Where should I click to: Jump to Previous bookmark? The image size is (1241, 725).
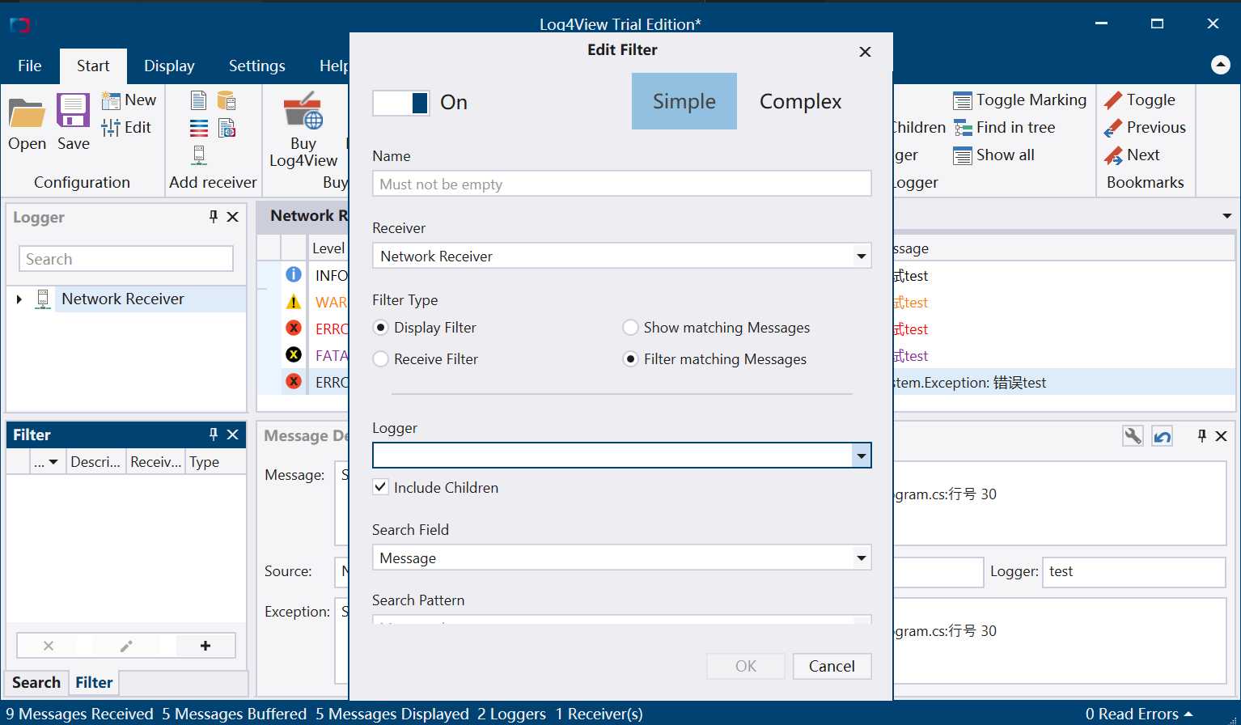click(1145, 127)
